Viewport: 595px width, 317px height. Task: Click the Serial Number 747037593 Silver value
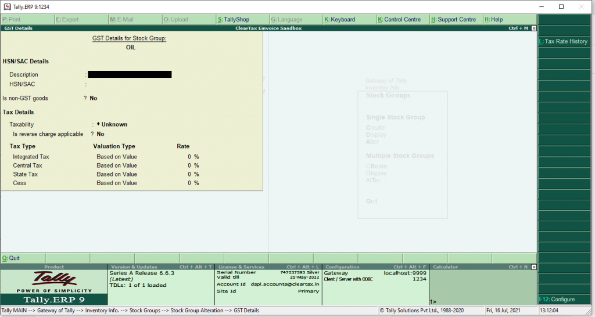300,272
